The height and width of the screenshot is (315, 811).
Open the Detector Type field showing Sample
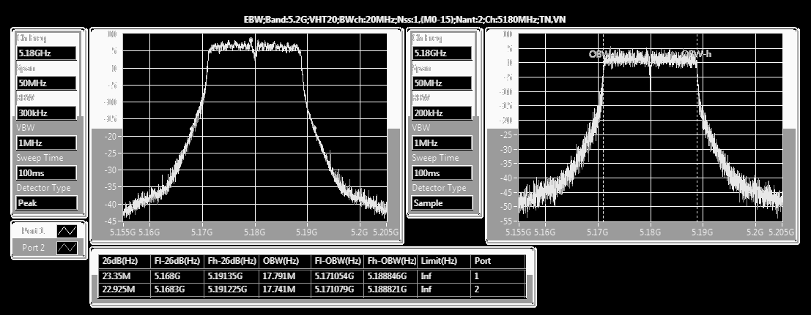coord(442,203)
